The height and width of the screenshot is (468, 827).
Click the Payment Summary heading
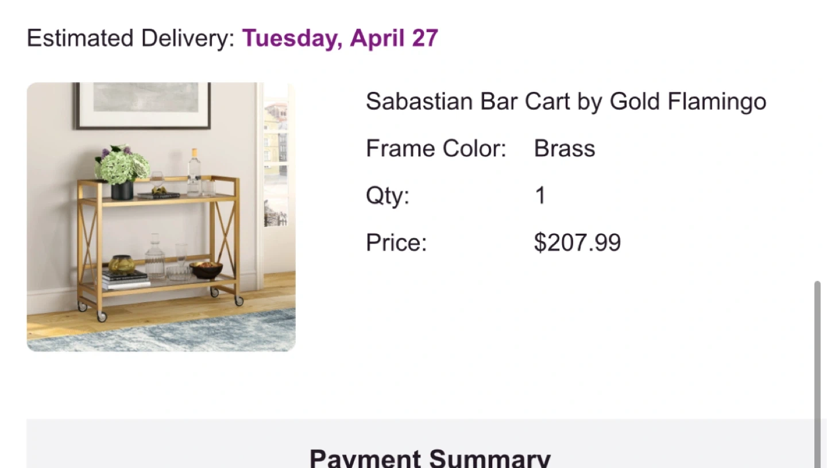point(430,459)
